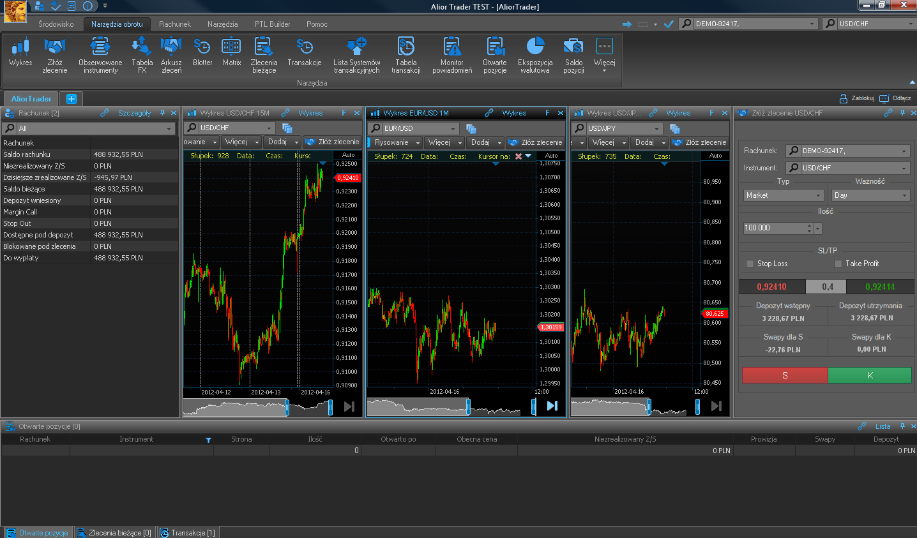
Task: Switch to PTL Builder ribbon tab
Action: pos(273,24)
